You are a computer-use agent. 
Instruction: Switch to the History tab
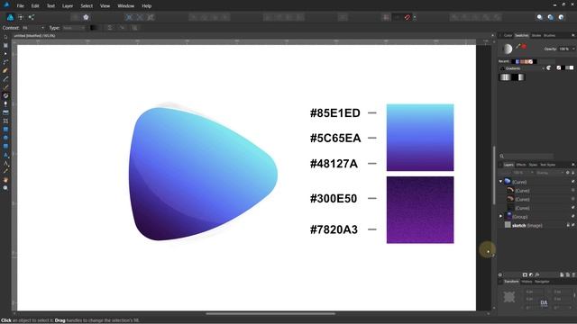[x=527, y=282]
